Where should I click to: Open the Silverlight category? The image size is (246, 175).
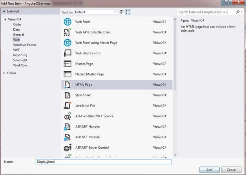[x=20, y=60]
